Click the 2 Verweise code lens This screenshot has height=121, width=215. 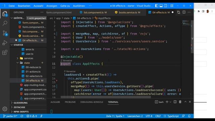pyautogui.click(x=67, y=61)
